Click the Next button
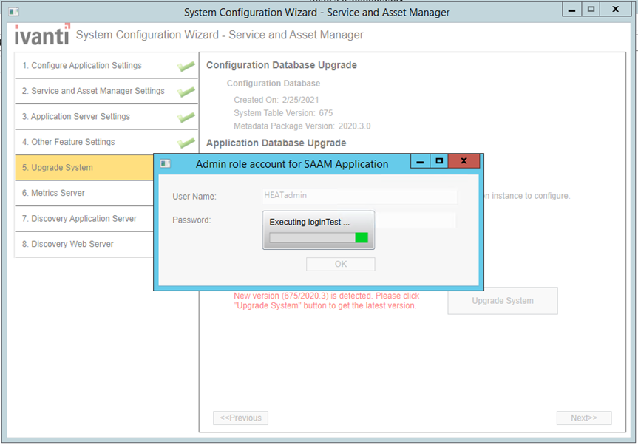The image size is (638, 445). point(583,418)
